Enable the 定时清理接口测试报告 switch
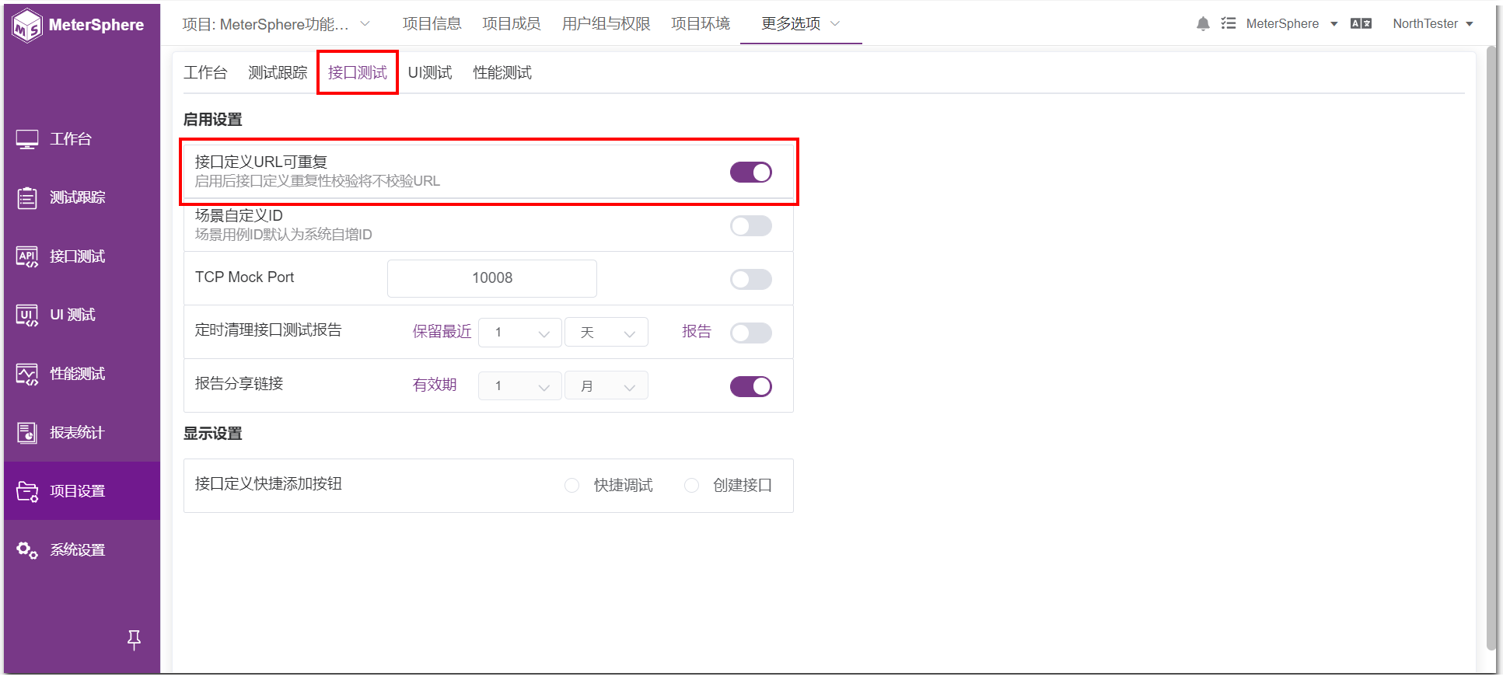Image resolution: width=1503 pixels, height=680 pixels. click(x=751, y=333)
